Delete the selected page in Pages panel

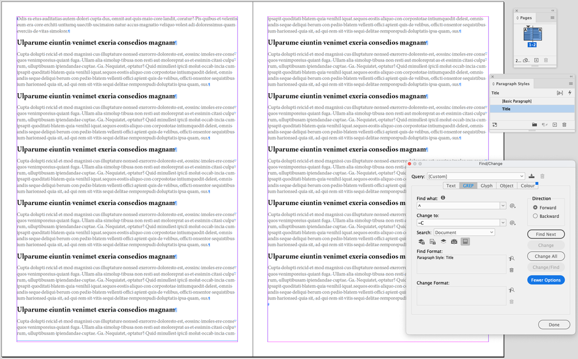point(546,60)
